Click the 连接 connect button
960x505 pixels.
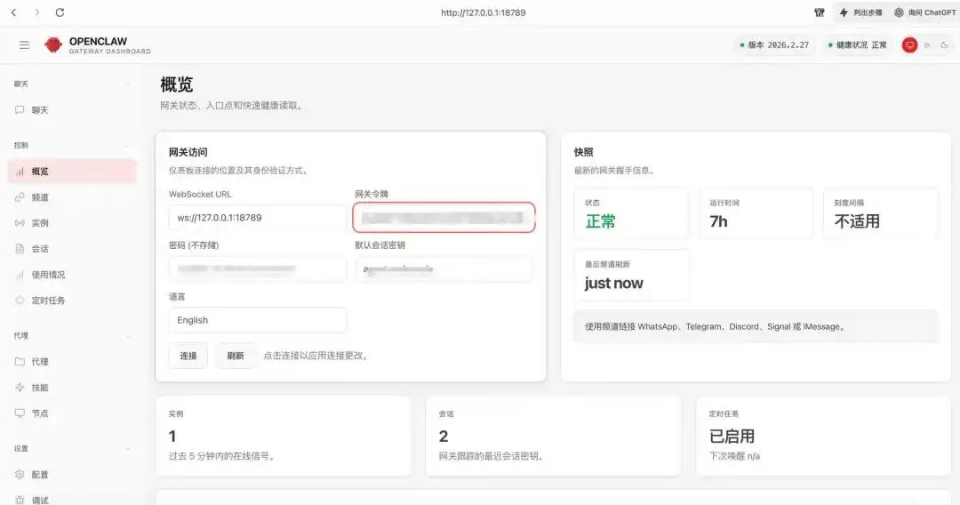pyautogui.click(x=188, y=356)
